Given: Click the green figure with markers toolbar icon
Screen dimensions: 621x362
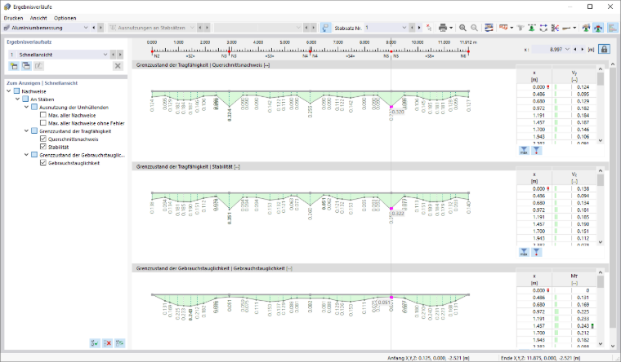Looking at the screenshot, I should (532, 28).
